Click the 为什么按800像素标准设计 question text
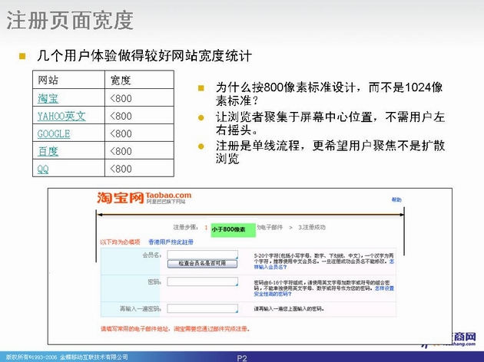 (x=330, y=94)
